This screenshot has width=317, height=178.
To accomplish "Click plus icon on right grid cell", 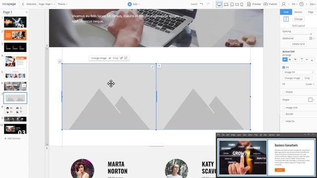I will tap(159, 66).
